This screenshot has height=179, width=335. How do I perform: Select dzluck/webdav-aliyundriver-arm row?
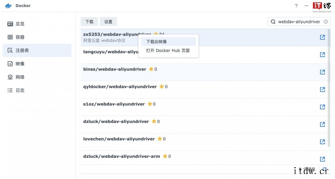click(204, 158)
